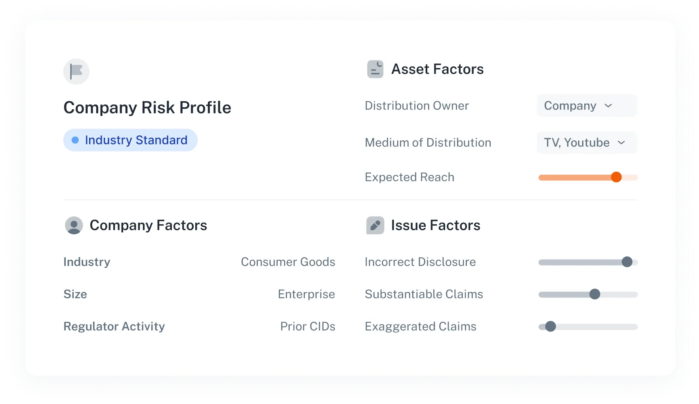Click the flag icon above Company Risk Profile
The width and height of the screenshot is (699, 404).
[76, 72]
